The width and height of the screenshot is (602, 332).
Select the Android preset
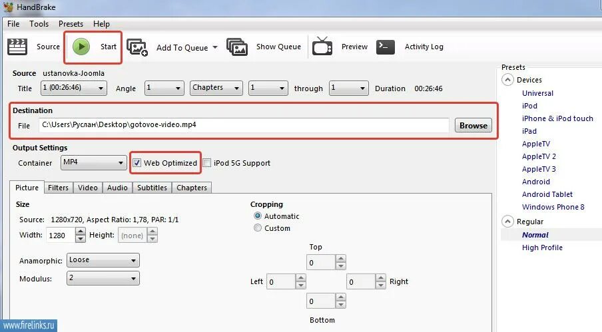(536, 182)
